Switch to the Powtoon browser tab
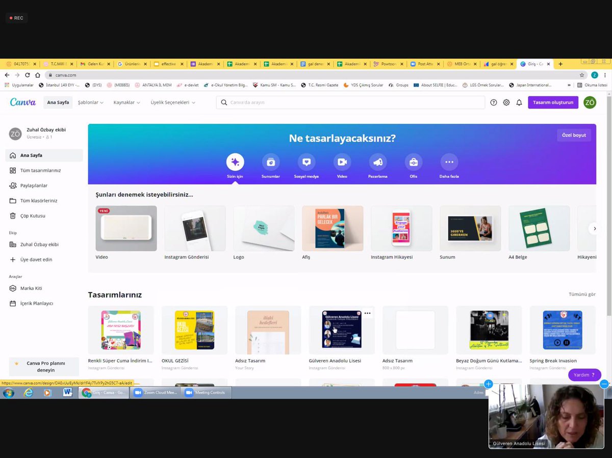The width and height of the screenshot is (612, 458). pos(388,64)
